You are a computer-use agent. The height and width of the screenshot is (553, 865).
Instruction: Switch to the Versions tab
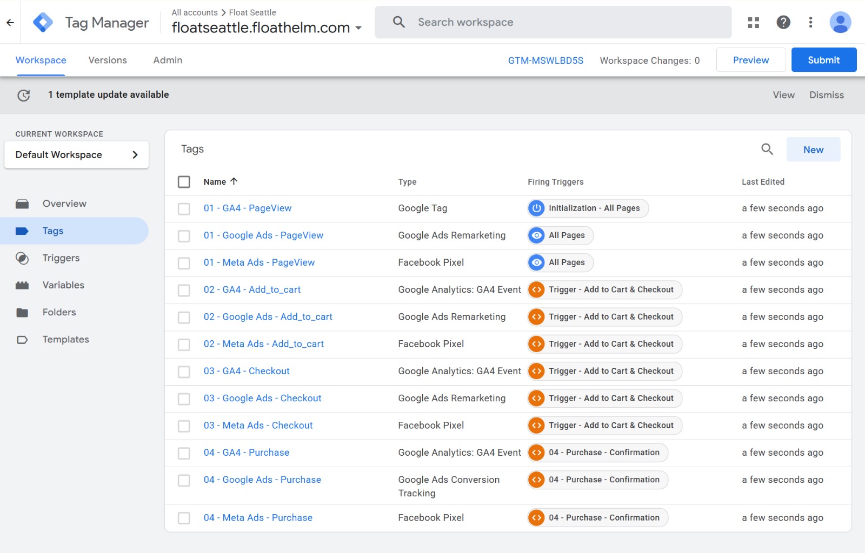tap(108, 60)
